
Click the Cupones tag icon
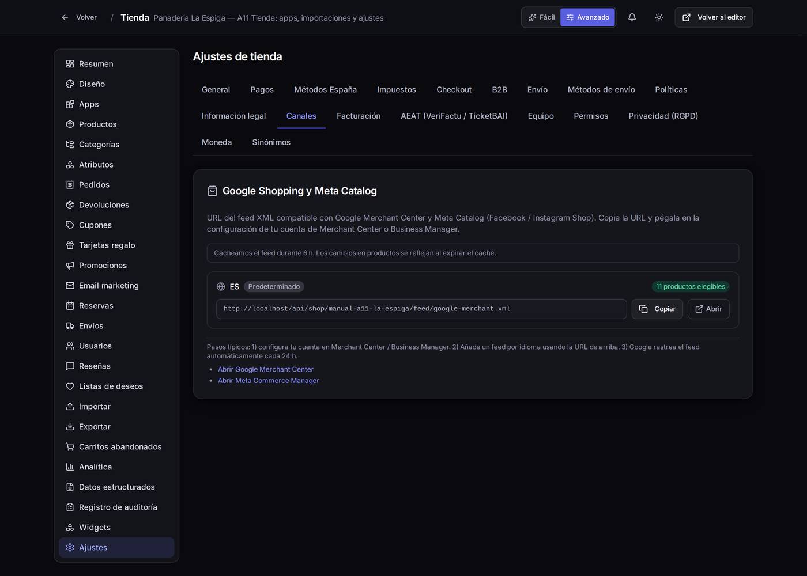(70, 225)
